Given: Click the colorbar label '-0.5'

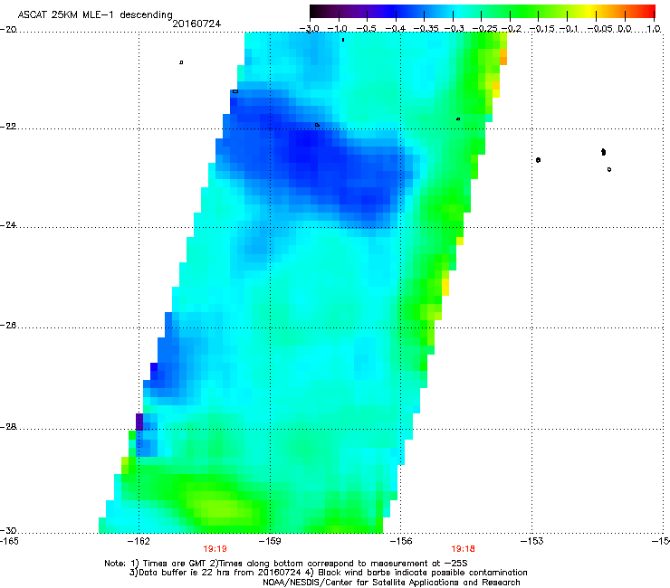Looking at the screenshot, I should (366, 29).
